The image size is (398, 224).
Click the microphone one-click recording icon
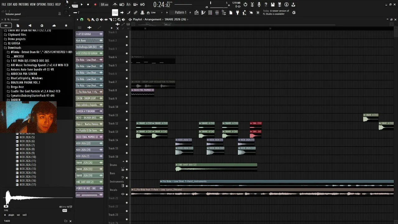259,4
